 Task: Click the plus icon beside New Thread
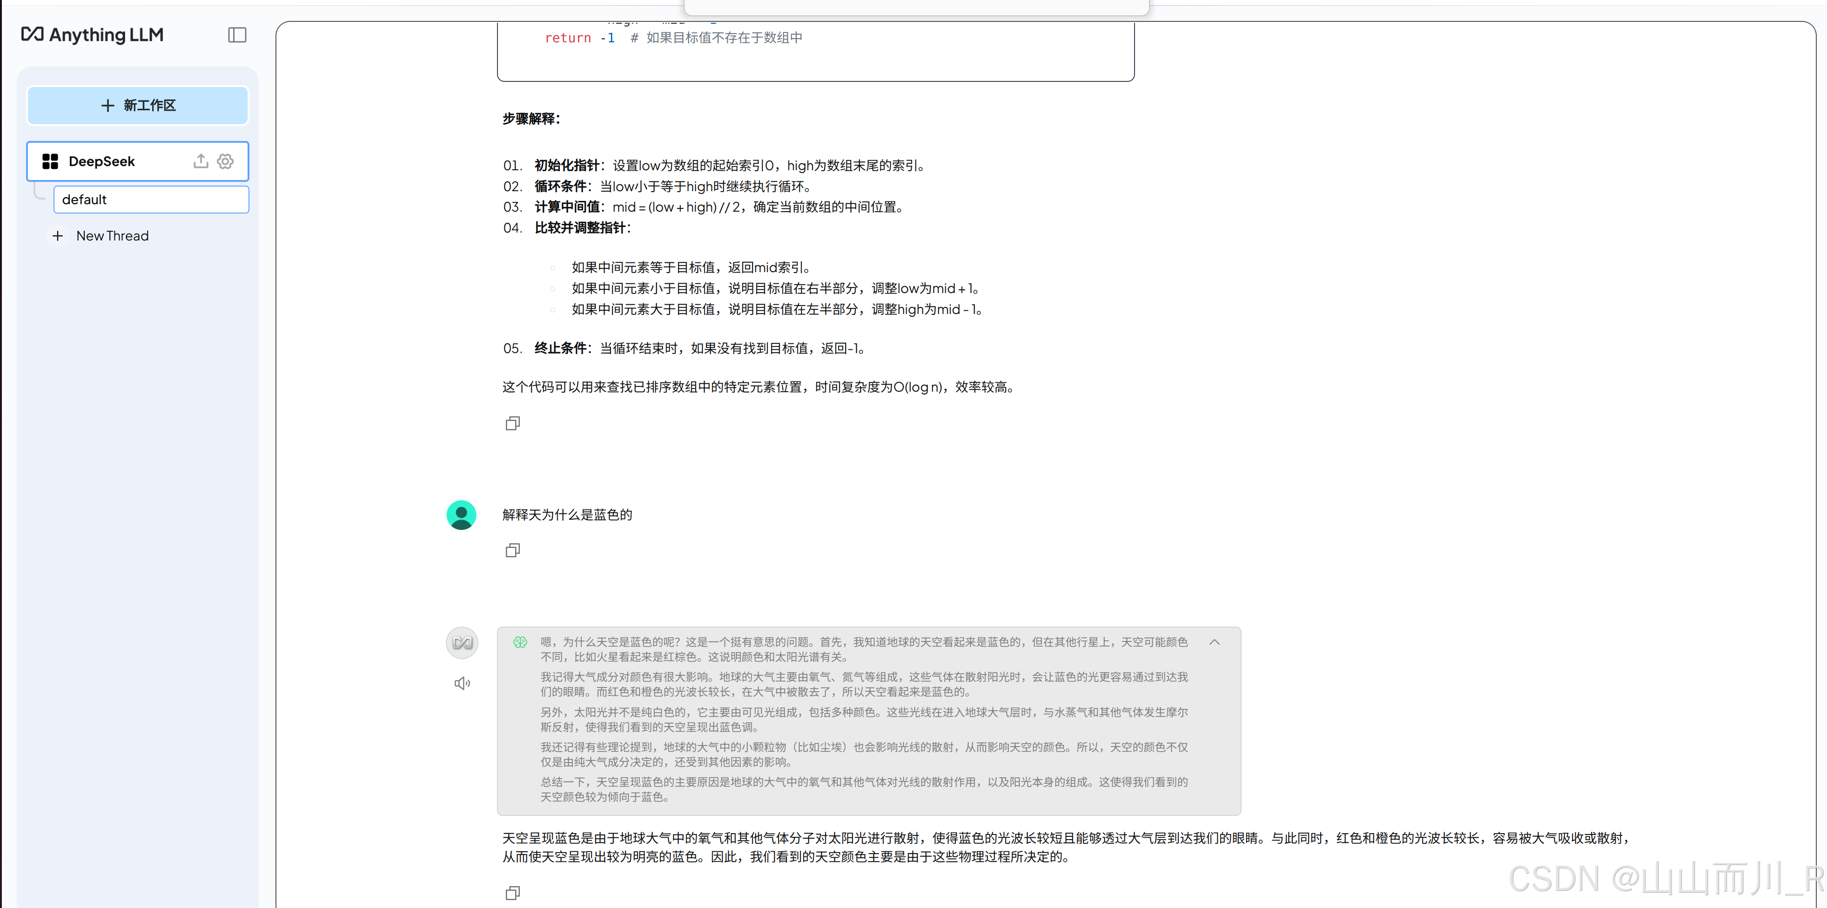pos(58,236)
